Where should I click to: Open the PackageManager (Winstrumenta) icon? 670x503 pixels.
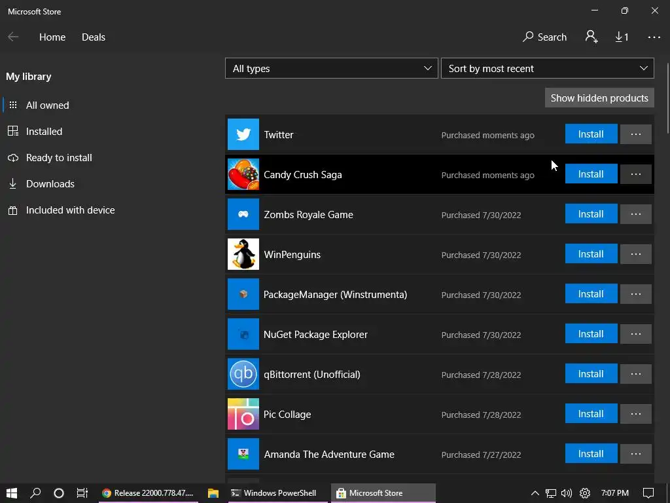243,294
